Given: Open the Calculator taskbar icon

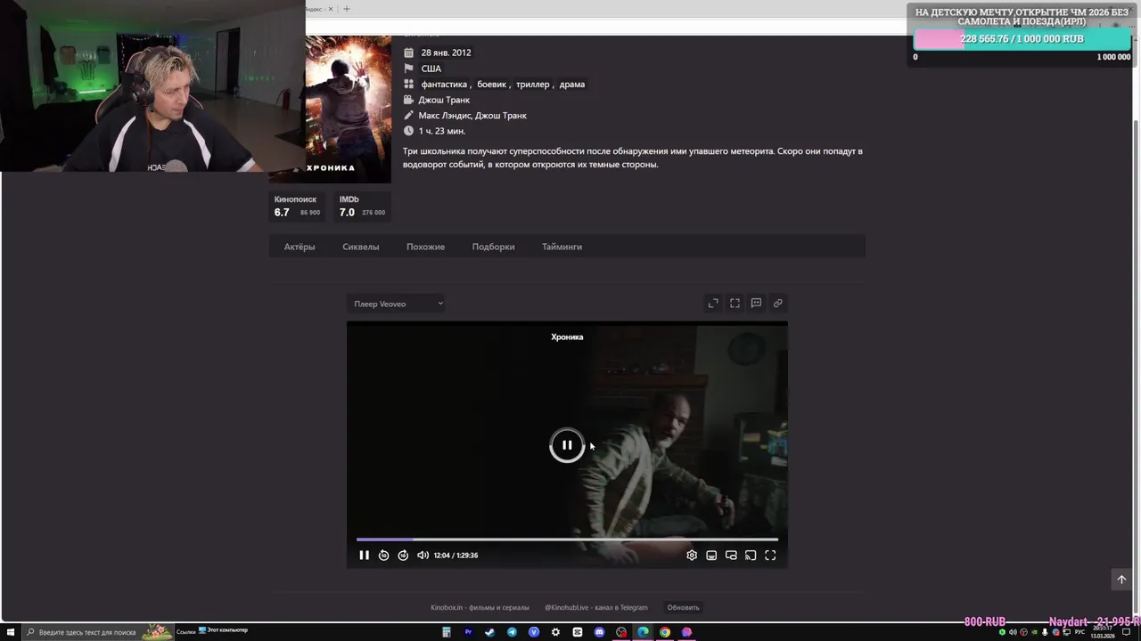Looking at the screenshot, I should point(447,632).
